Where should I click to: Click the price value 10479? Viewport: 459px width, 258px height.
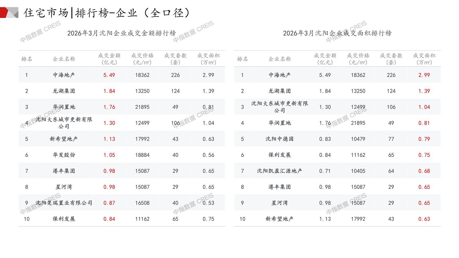(358, 139)
